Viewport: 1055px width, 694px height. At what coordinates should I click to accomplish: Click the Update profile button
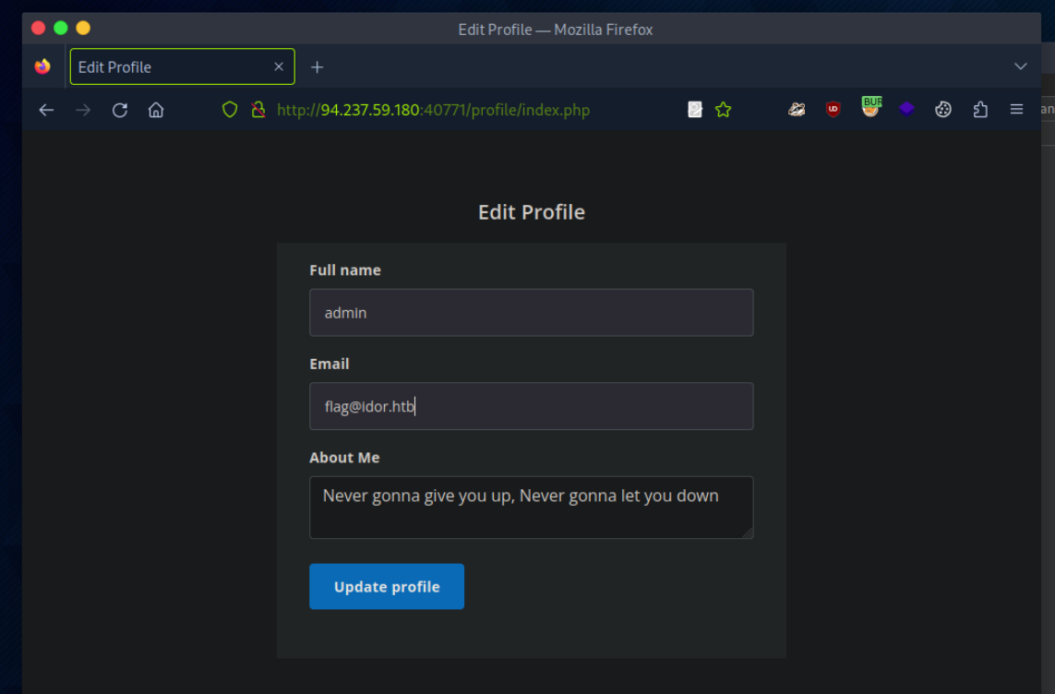pos(386,586)
